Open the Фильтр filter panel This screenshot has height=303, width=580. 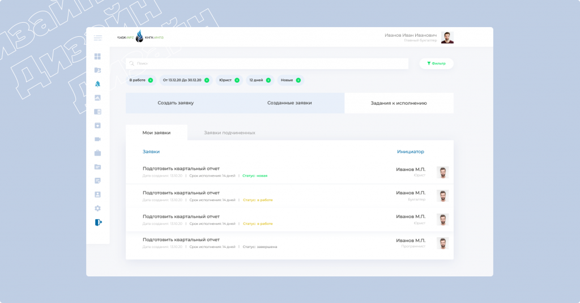coord(436,63)
